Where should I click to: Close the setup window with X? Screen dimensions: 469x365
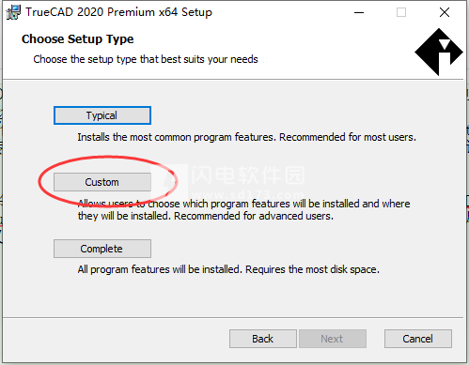tap(445, 12)
